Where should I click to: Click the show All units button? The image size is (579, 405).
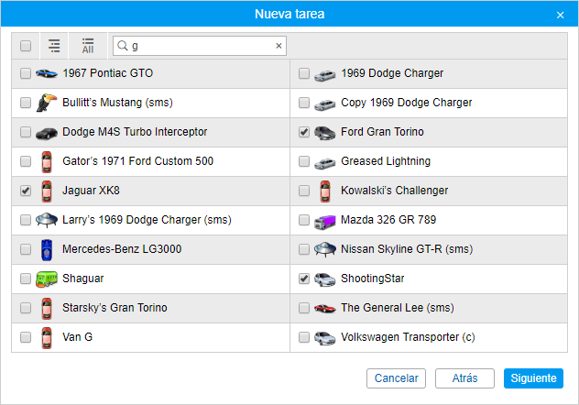click(88, 46)
